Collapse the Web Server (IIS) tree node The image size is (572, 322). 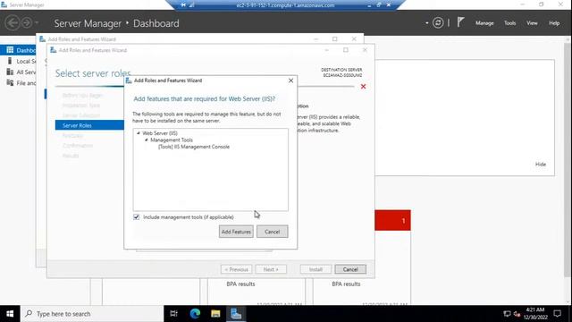pos(139,133)
